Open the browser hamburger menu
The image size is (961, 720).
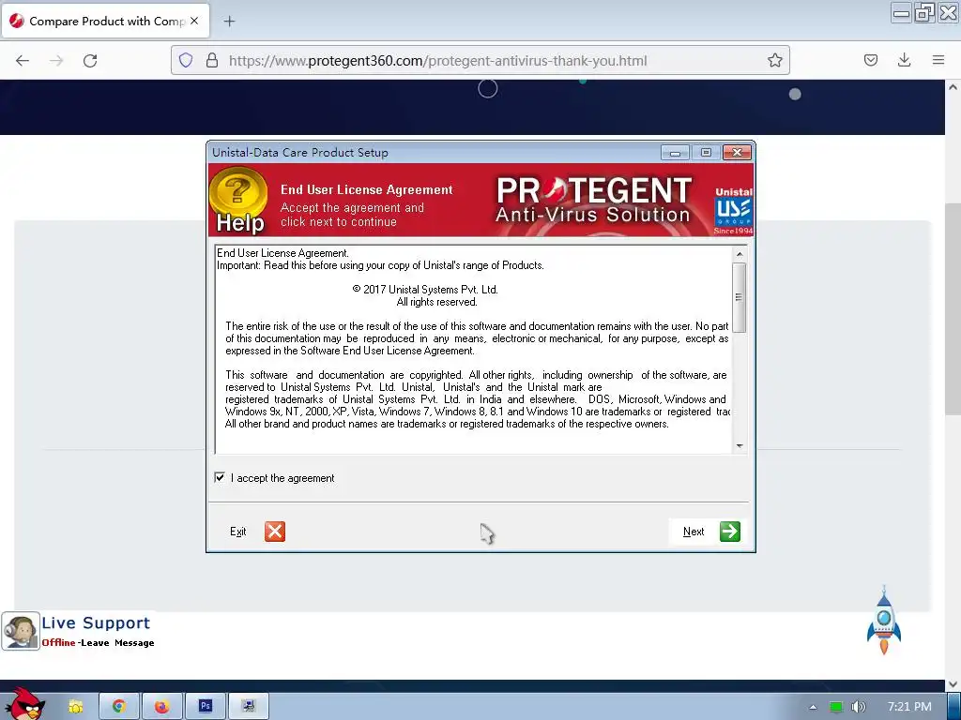pos(938,60)
